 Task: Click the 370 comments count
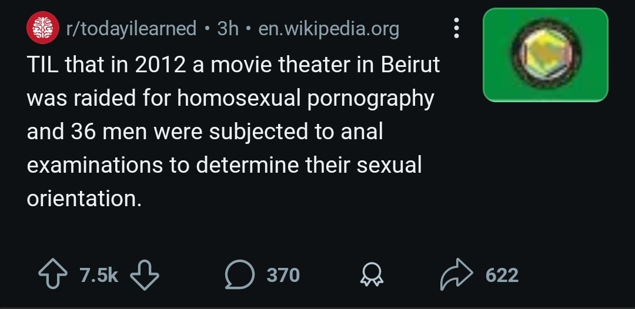283,275
